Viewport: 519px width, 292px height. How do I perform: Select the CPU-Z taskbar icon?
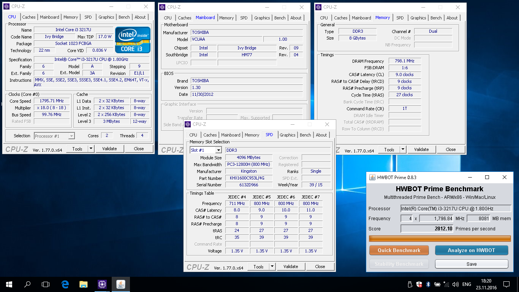[102, 284]
